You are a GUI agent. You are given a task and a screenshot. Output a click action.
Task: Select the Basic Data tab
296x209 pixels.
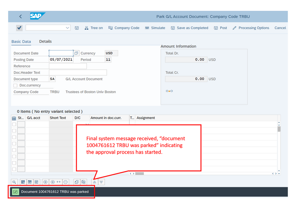click(x=21, y=42)
